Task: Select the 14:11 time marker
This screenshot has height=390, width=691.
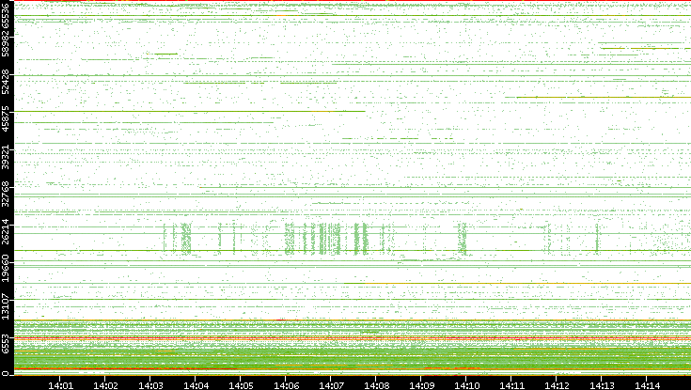Action: 512,384
